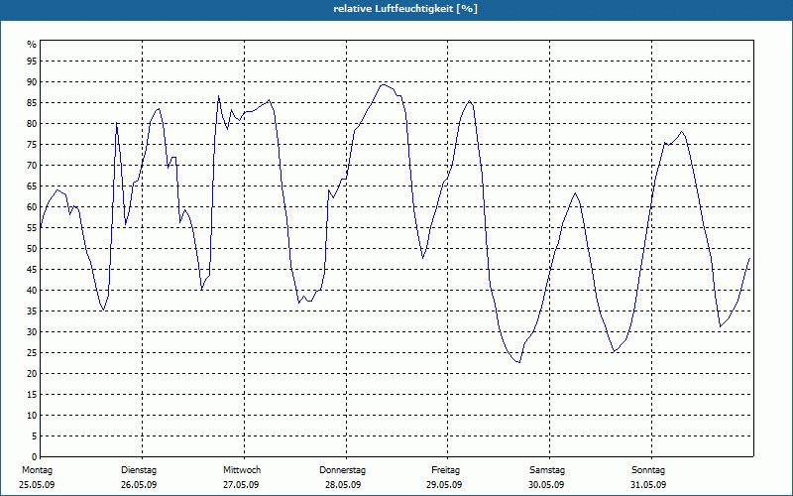Click the y-axis value '70'
Viewport: 793px width, 496px height.
32,166
